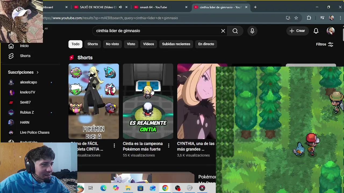Open Chrome media controls icon
Viewport: 344px width, 193px height.
[x=322, y=18]
